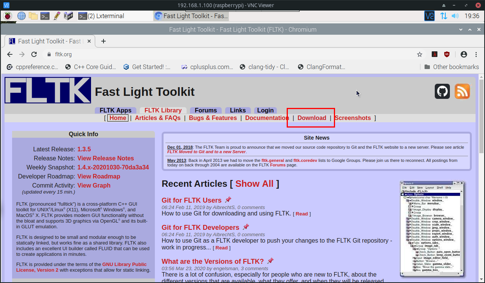Screen dimensions: 485x283
Task: Open network arrows tray icon
Action: pos(443,16)
